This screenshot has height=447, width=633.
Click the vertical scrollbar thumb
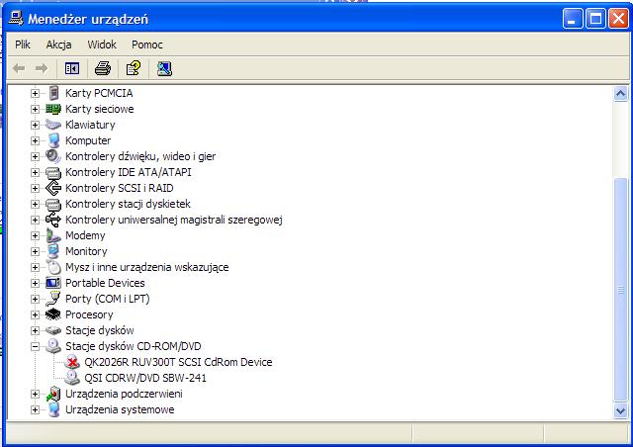620,289
